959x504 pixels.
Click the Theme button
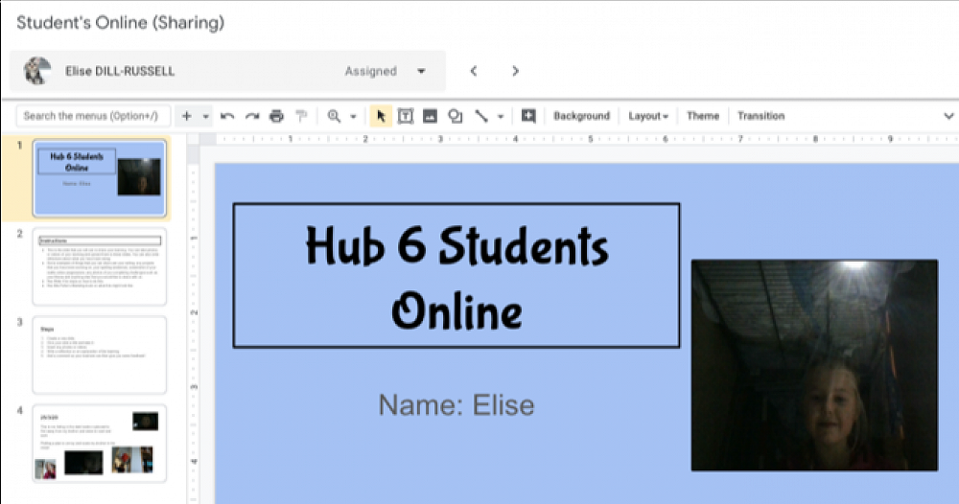(702, 116)
